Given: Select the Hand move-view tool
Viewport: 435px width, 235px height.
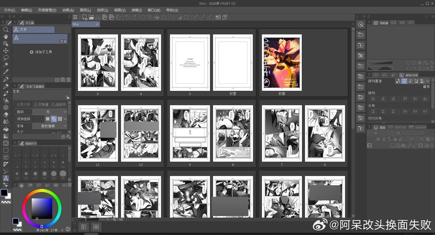Looking at the screenshot, I should pyautogui.click(x=6, y=36).
